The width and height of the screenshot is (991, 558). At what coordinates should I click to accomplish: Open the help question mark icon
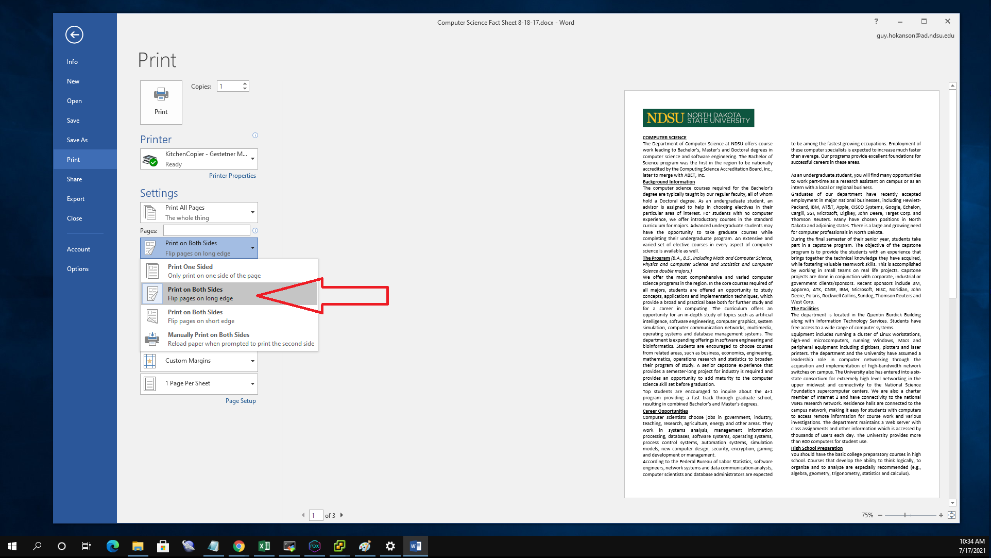[876, 21]
